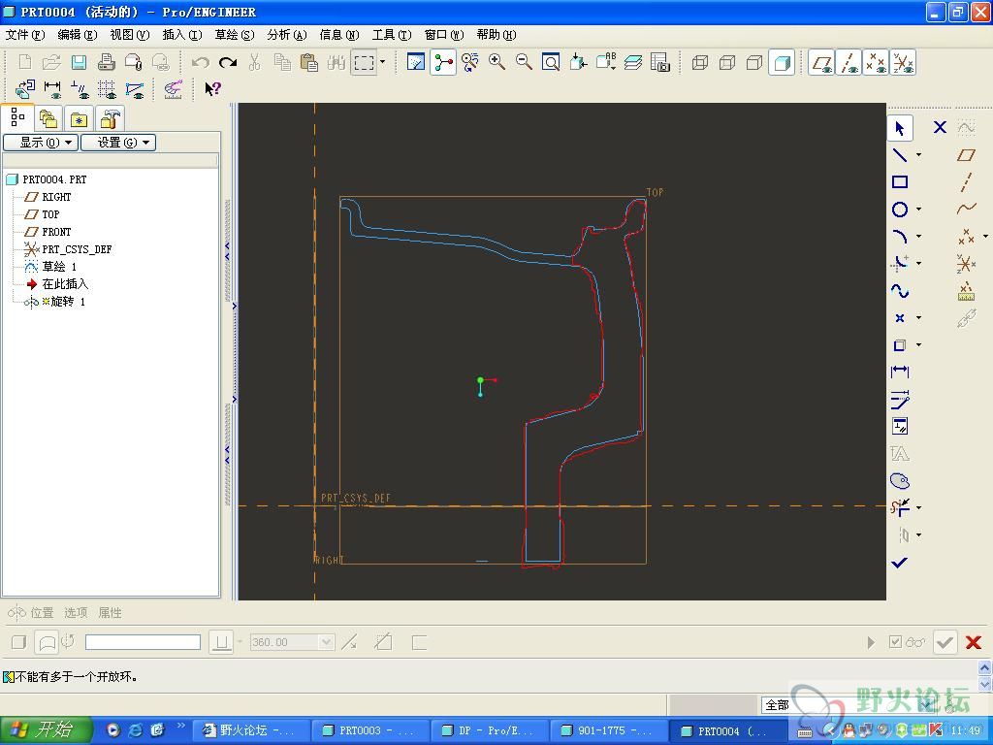Image resolution: width=993 pixels, height=745 pixels.
Task: Click the redo arrow icon
Action: (x=228, y=63)
